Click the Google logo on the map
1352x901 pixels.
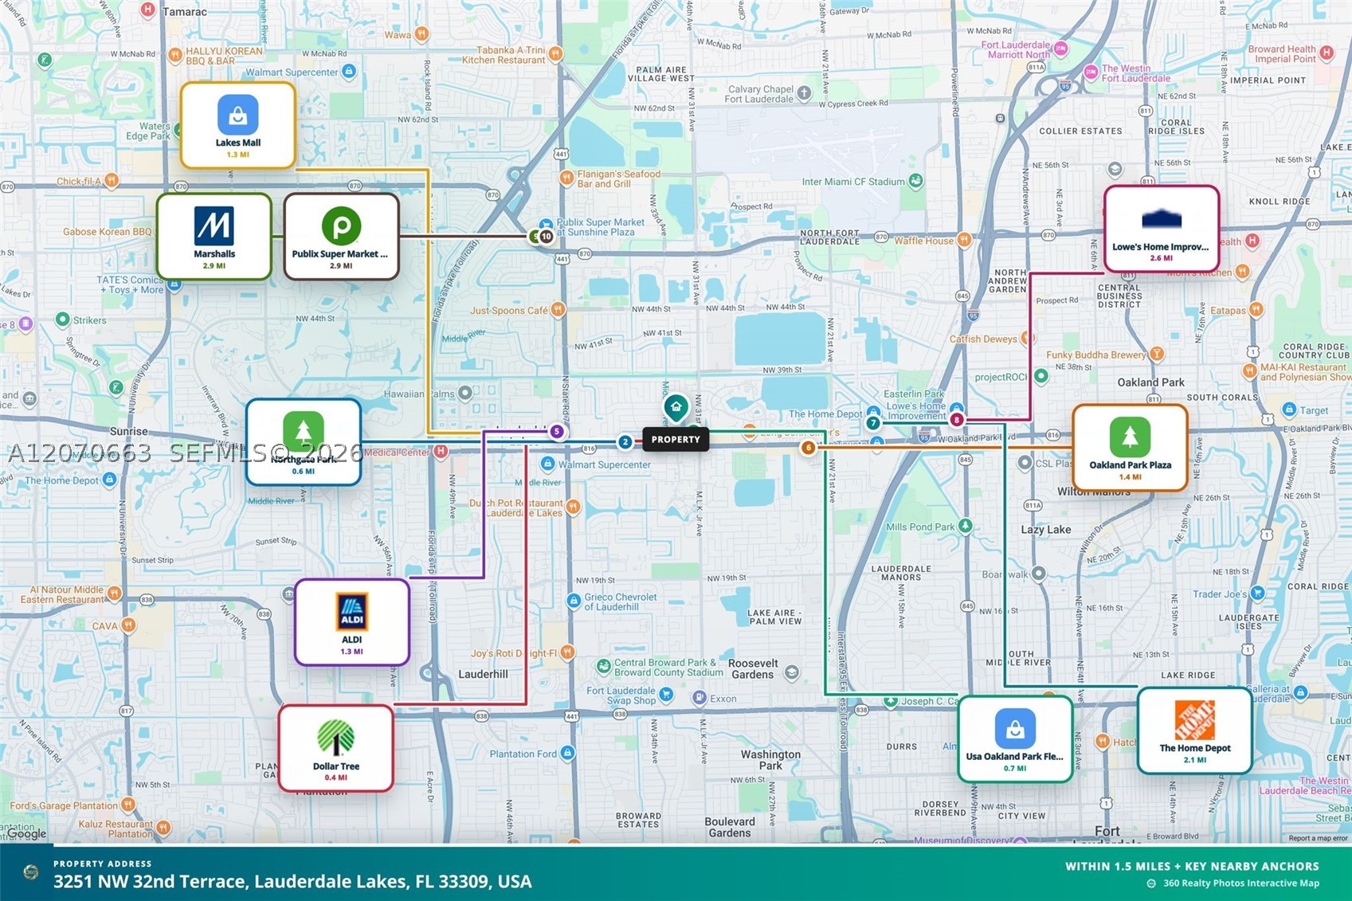point(28,834)
